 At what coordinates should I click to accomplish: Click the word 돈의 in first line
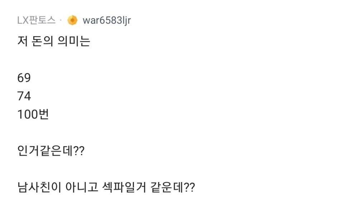tap(43, 42)
